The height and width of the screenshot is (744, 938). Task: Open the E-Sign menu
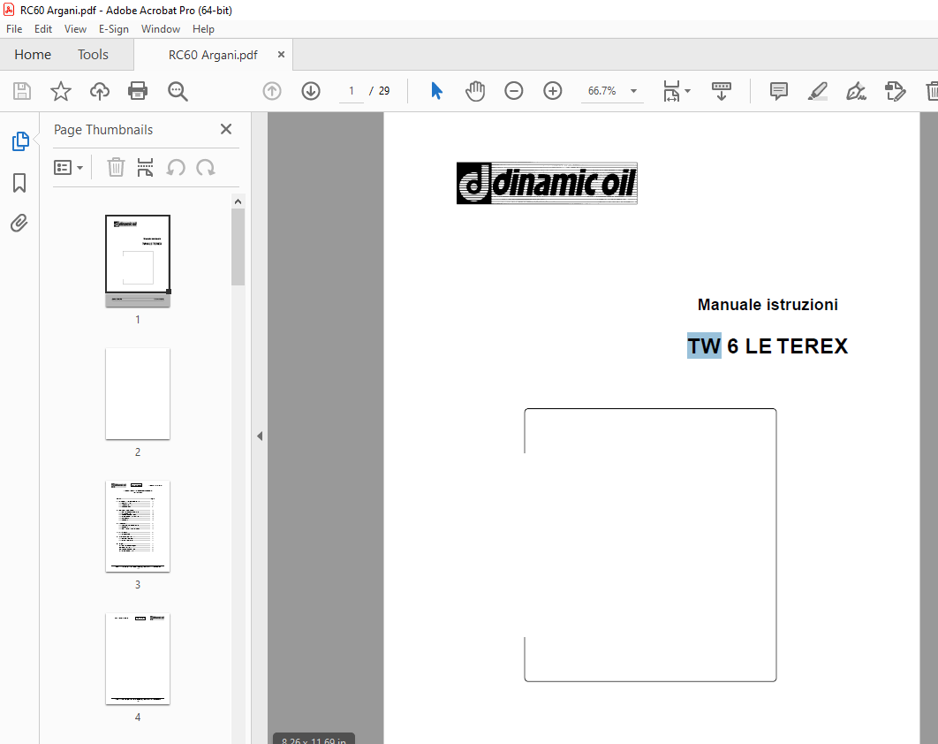pos(114,29)
